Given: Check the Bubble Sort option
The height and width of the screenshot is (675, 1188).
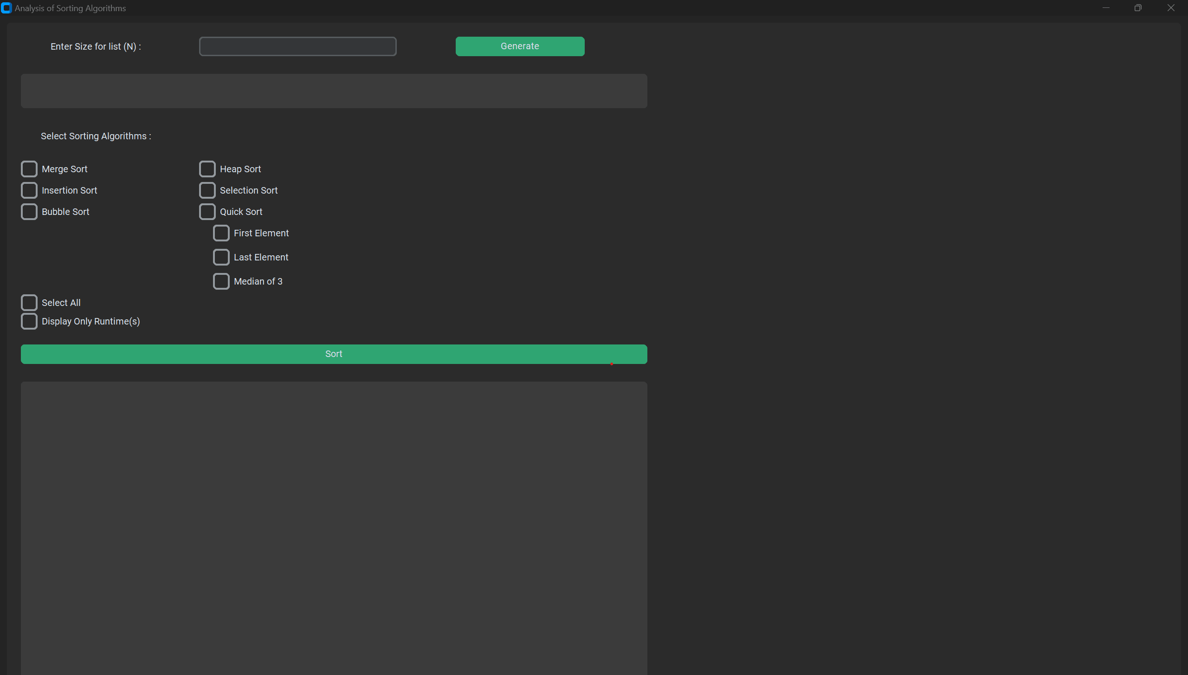Looking at the screenshot, I should pos(29,211).
